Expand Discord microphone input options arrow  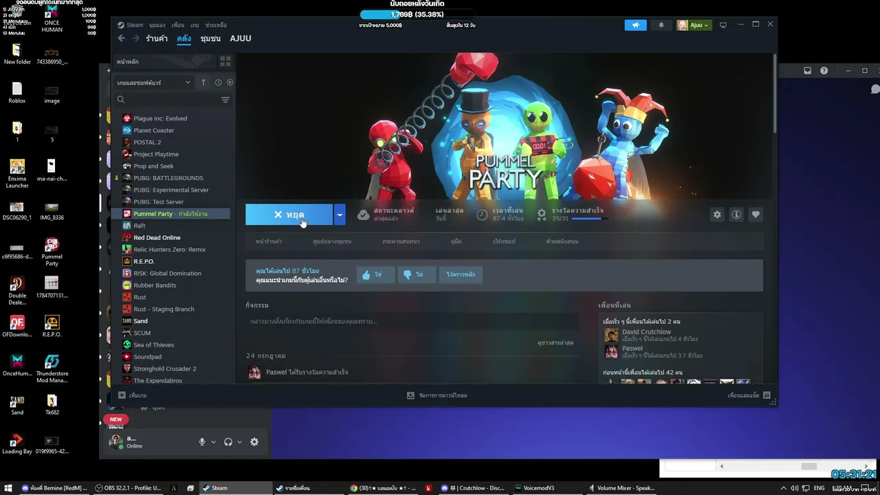click(x=213, y=442)
